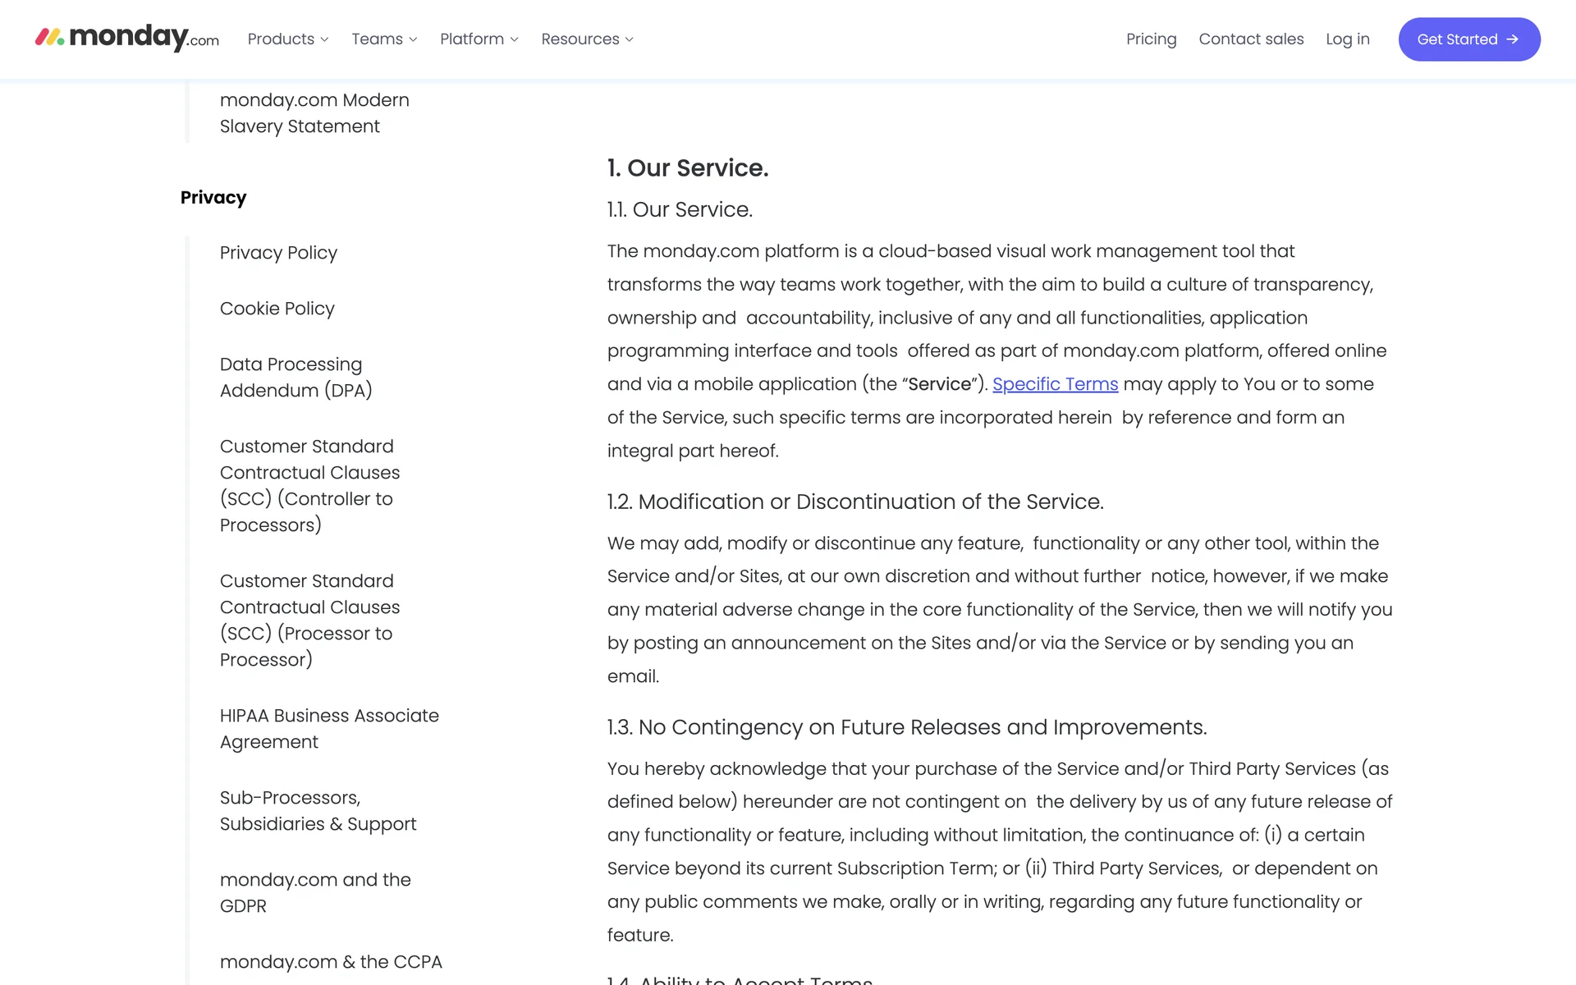The height and width of the screenshot is (985, 1576).
Task: Open SCC Processor to Processor link
Action: point(309,621)
